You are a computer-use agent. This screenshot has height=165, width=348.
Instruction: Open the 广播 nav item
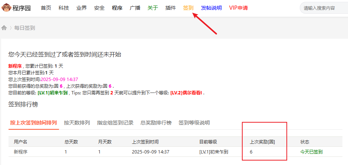coord(135,8)
